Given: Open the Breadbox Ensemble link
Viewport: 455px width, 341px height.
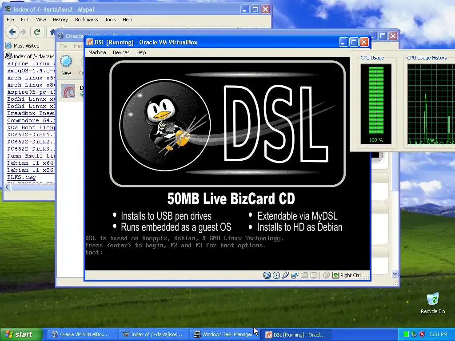Looking at the screenshot, I should (x=31, y=113).
